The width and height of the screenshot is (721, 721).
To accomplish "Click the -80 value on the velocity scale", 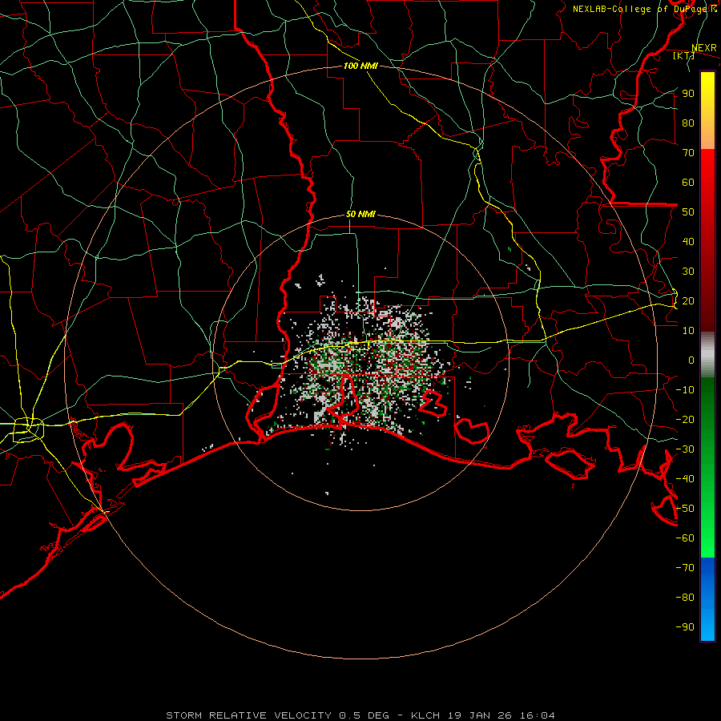I will 685,598.
